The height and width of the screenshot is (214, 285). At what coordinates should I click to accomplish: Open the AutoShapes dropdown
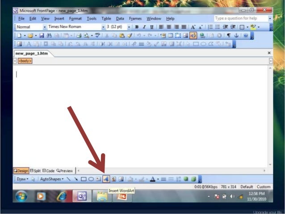pos(52,179)
